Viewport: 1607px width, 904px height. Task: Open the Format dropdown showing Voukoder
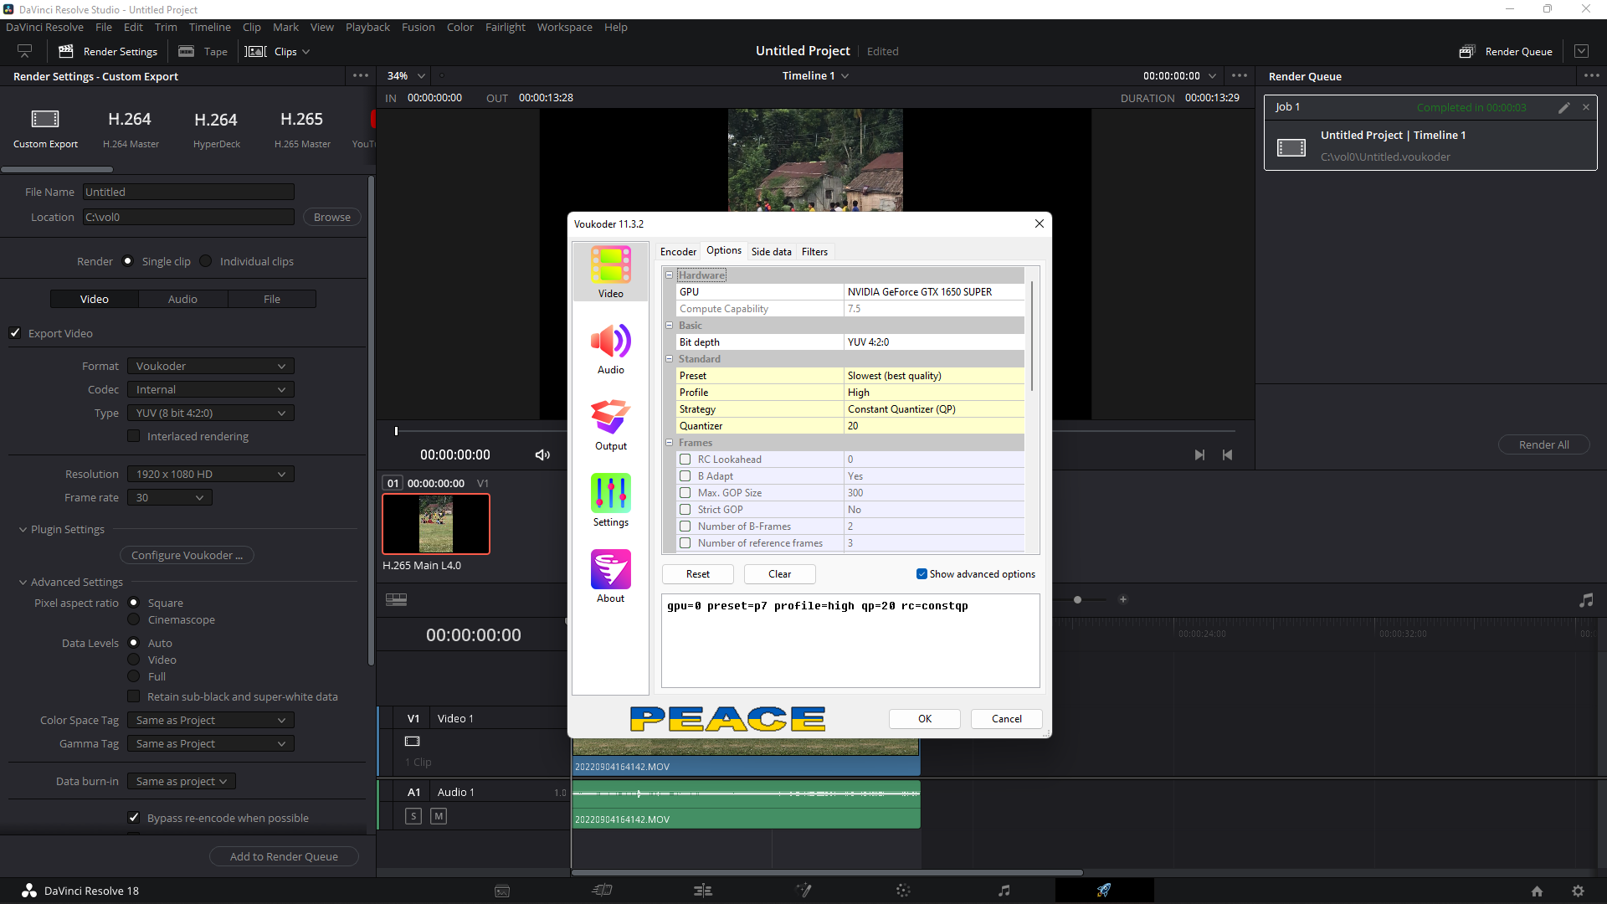click(x=210, y=367)
